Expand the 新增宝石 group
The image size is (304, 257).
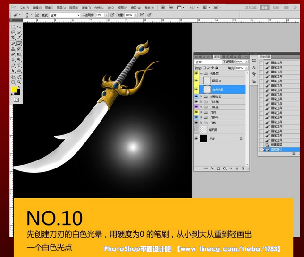201,97
